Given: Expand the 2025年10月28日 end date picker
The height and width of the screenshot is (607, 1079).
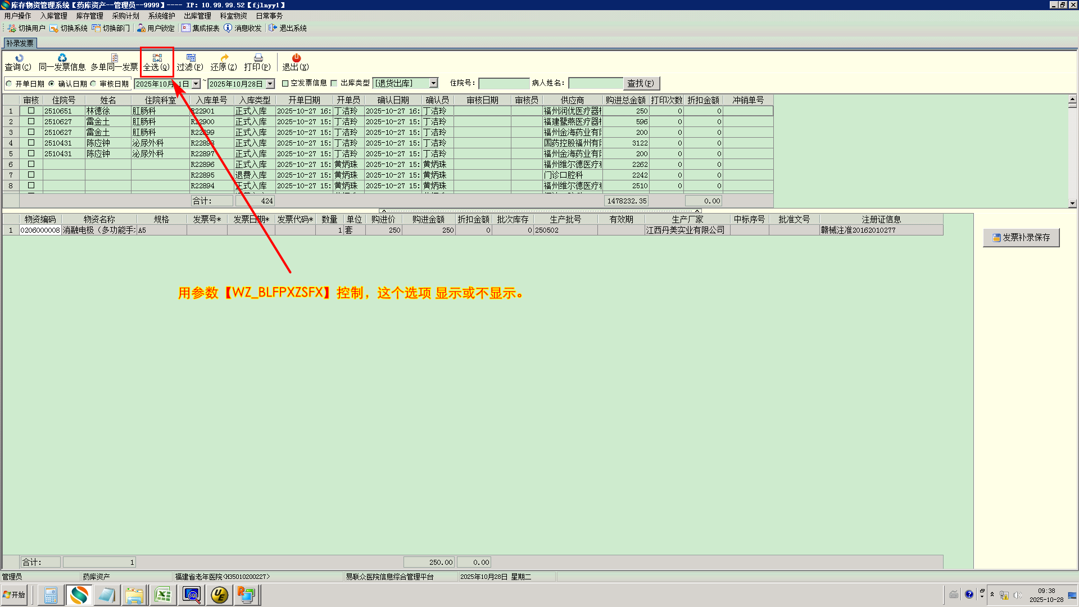Looking at the screenshot, I should pyautogui.click(x=270, y=84).
